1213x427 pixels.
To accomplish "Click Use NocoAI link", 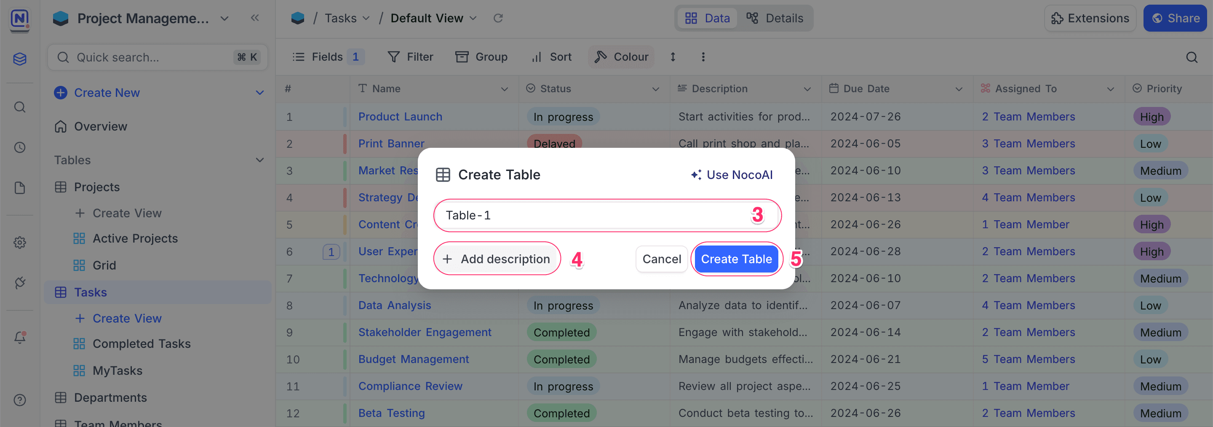I will (x=732, y=175).
